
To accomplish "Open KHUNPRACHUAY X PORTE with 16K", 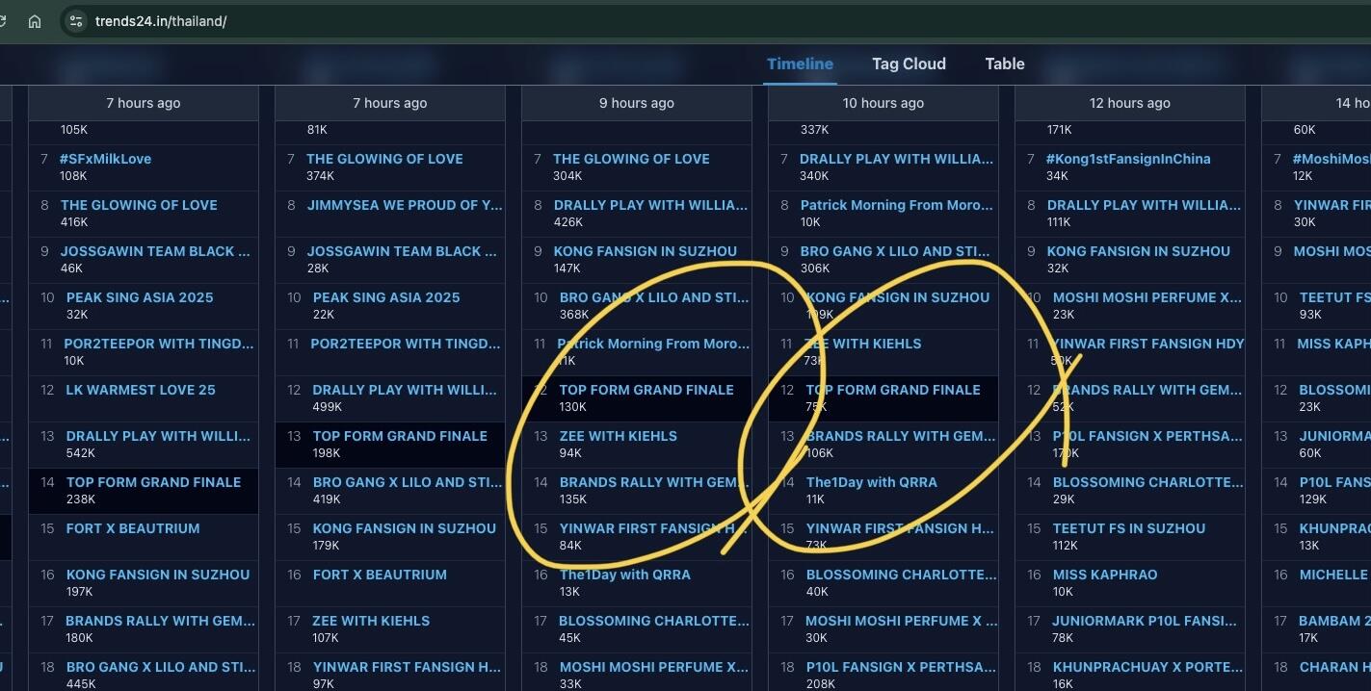I will pyautogui.click(x=1148, y=667).
